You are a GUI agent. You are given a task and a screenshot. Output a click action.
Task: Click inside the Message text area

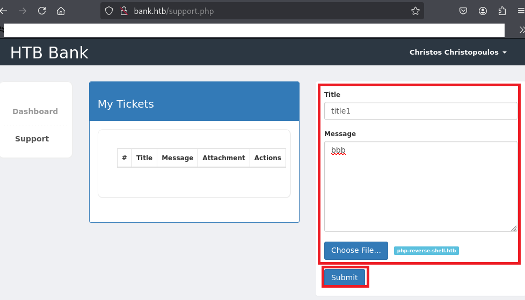[420, 186]
